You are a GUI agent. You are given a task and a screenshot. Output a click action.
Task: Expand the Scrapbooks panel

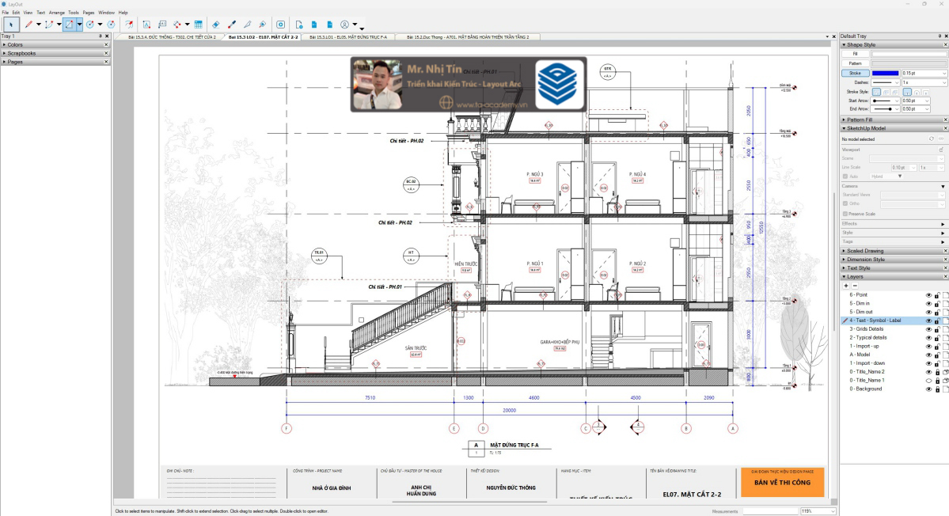pos(55,53)
